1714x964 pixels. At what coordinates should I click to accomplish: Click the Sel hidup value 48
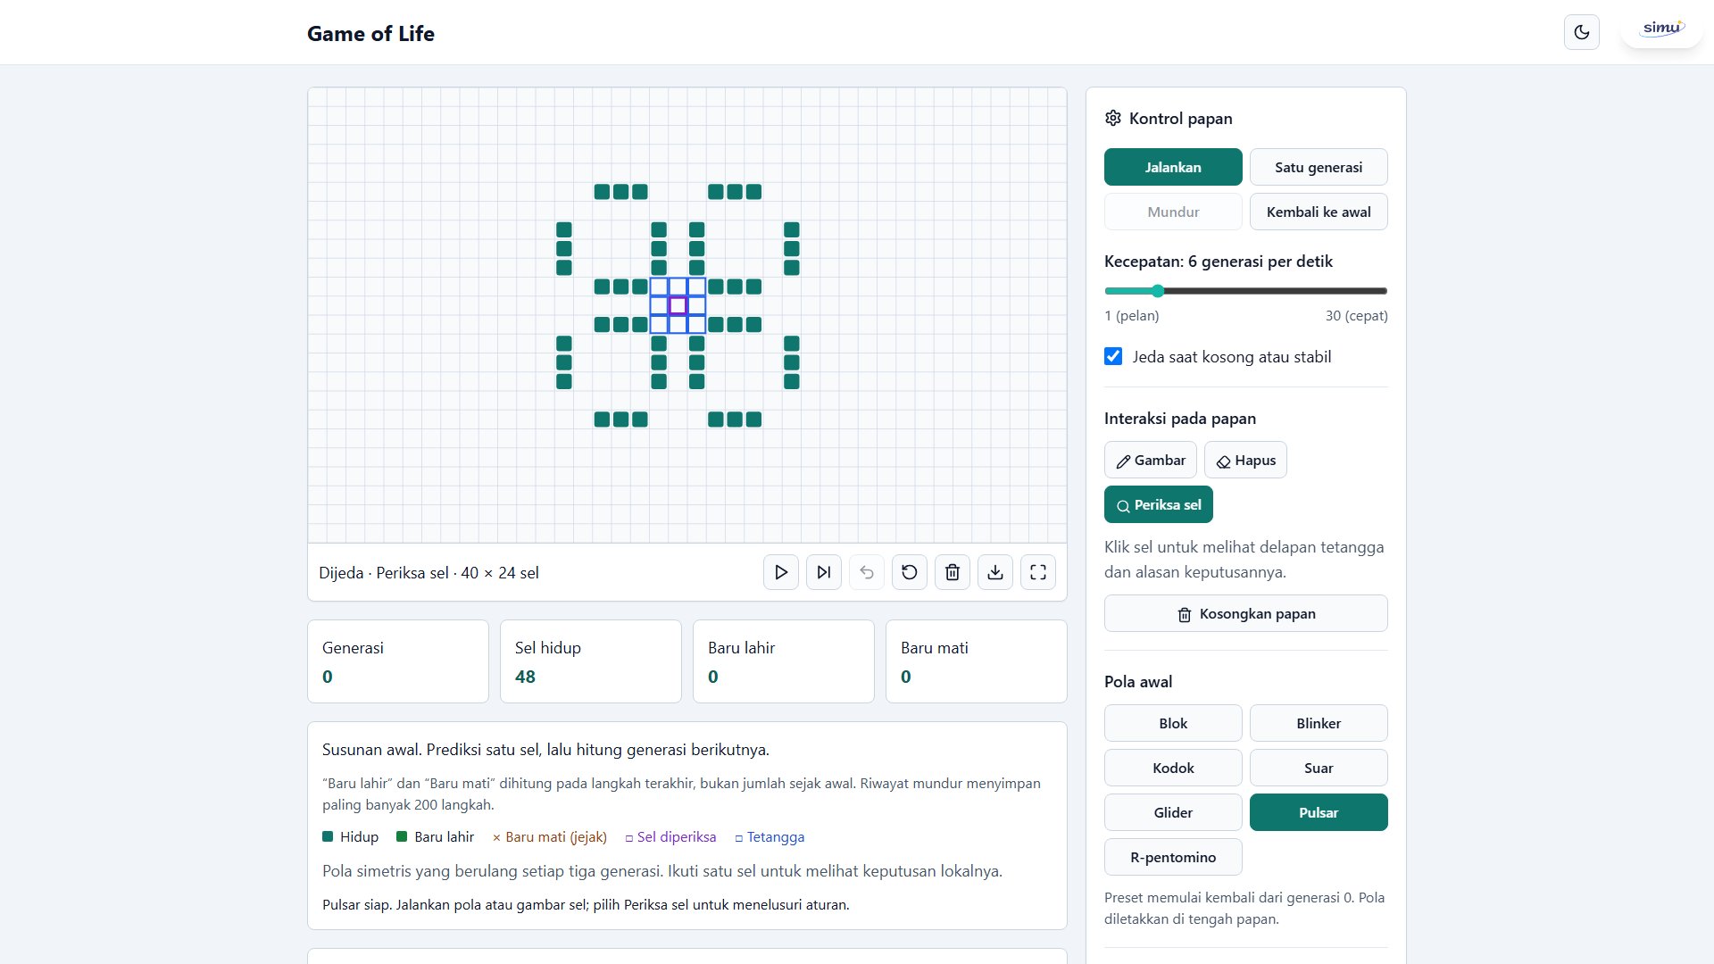coord(525,677)
